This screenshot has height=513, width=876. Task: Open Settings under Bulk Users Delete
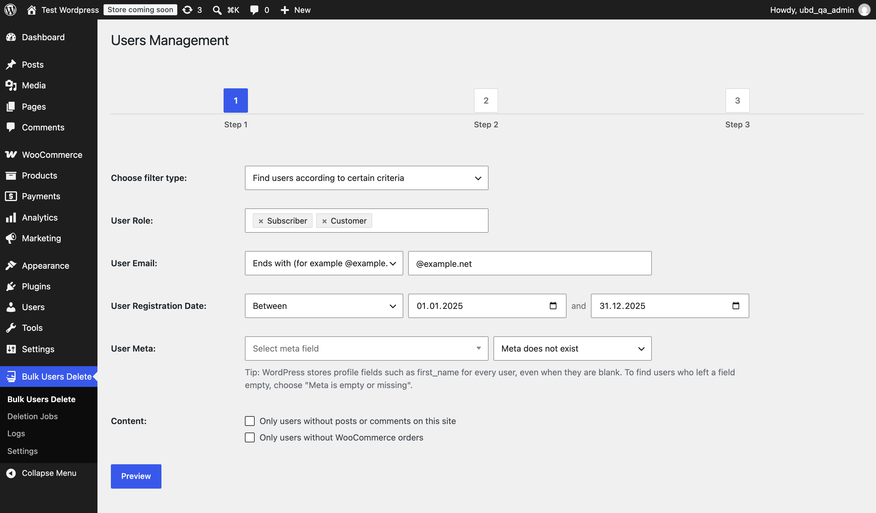pyautogui.click(x=22, y=451)
